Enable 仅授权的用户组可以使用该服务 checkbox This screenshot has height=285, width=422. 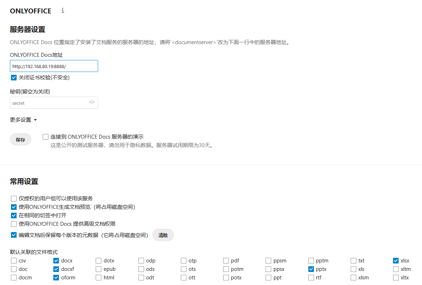(14, 199)
